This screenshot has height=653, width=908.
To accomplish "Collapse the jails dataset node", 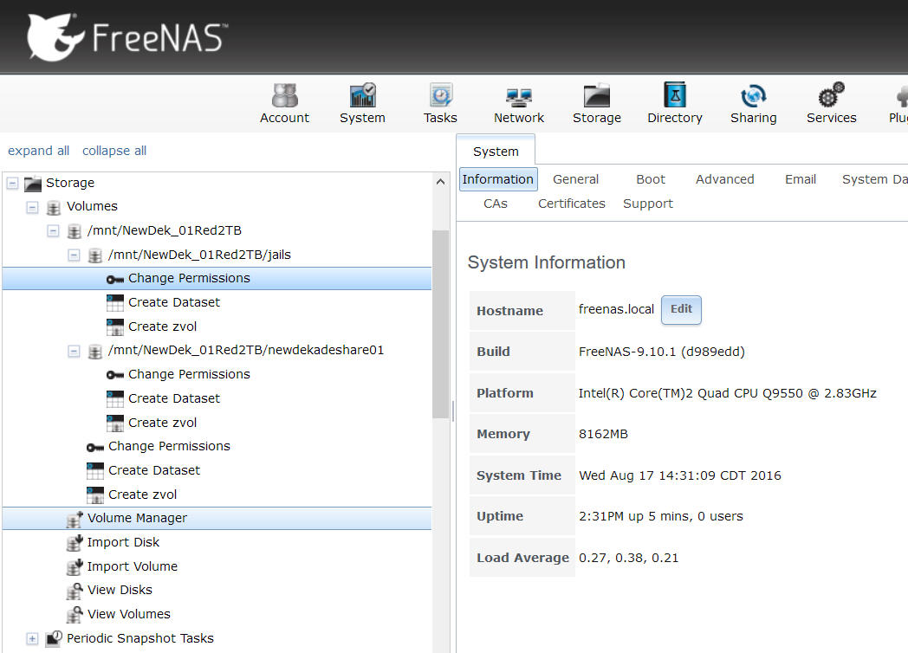I will 74,255.
